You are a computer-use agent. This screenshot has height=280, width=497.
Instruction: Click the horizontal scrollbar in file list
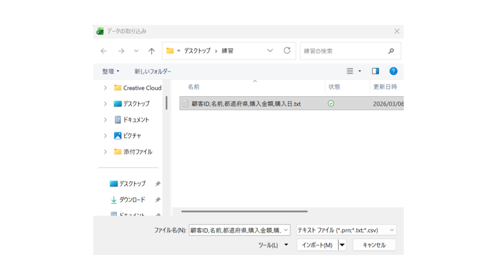pyautogui.click(x=244, y=211)
